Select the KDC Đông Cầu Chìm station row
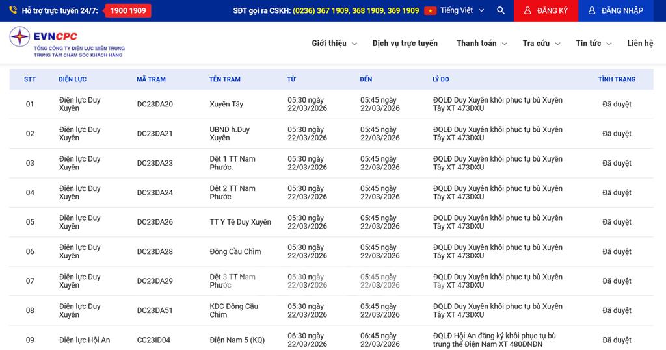This screenshot has height=350, width=666. pos(233,310)
